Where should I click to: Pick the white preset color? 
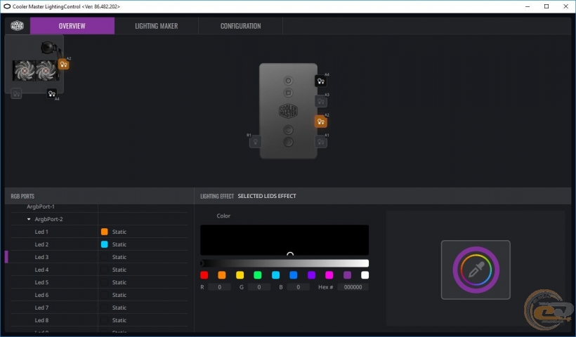click(365, 275)
